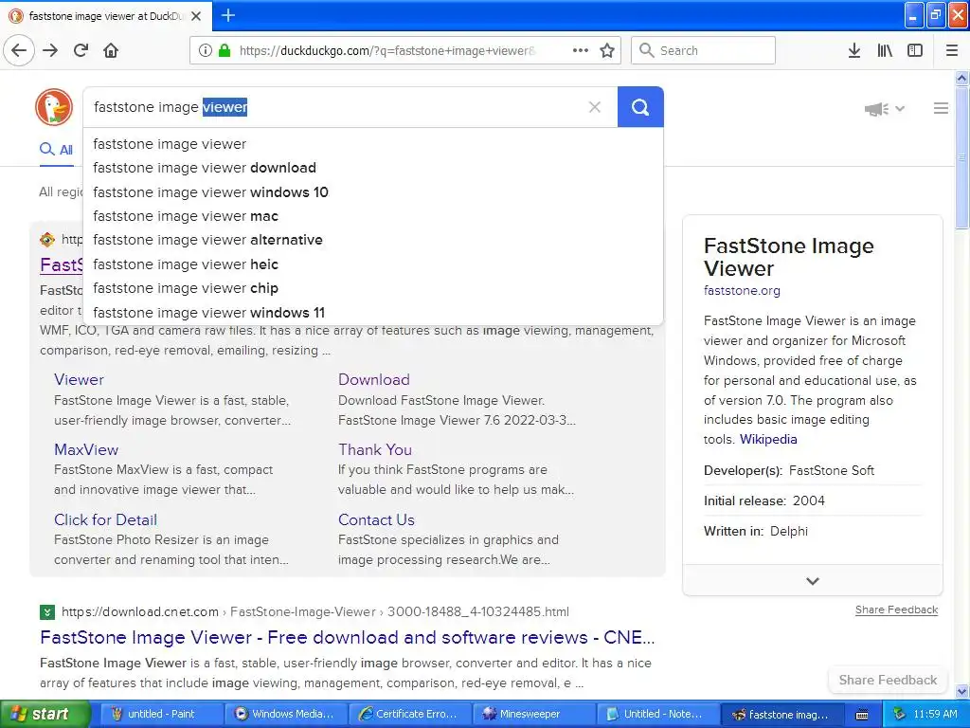Screen dimensions: 970x728
Task: Go back with the browser back arrow
Action: (x=19, y=50)
